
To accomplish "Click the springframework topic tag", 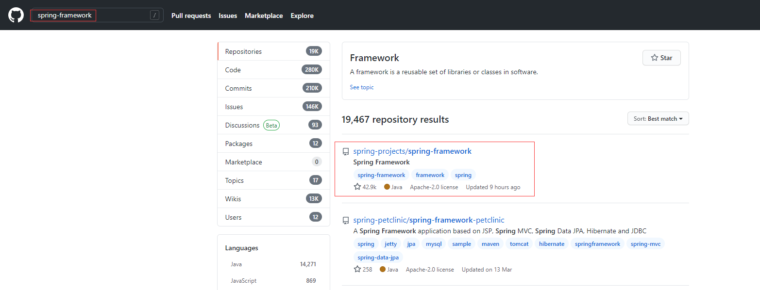I will (598, 244).
